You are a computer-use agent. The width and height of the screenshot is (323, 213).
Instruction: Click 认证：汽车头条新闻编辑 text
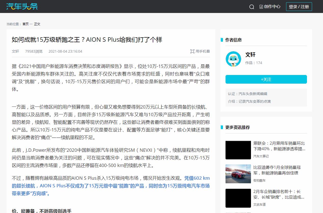[247, 94]
